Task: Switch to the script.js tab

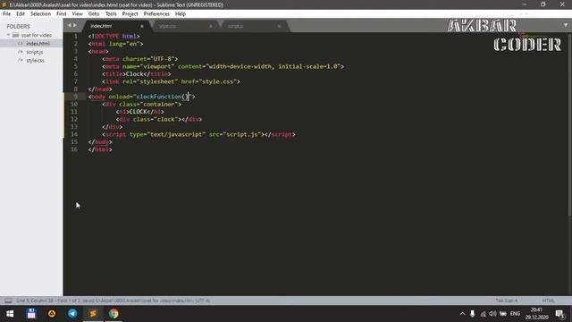Action: coord(253,26)
